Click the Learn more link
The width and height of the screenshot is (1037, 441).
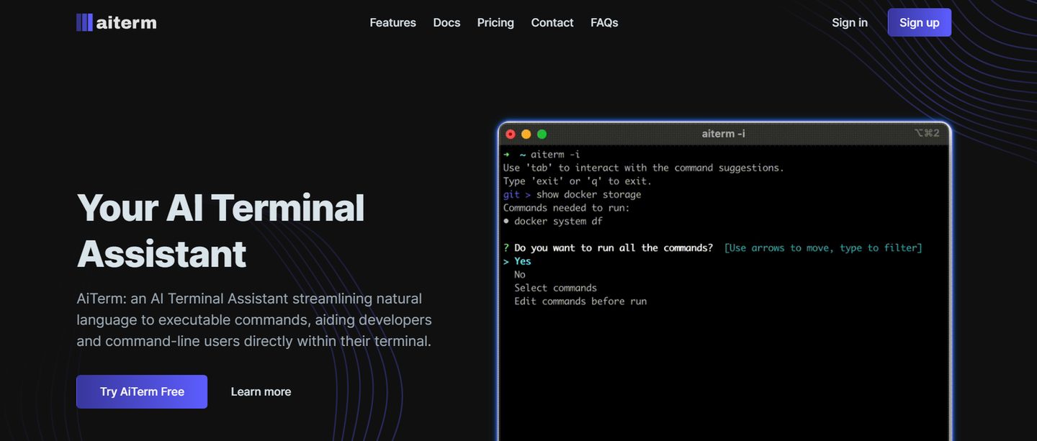pyautogui.click(x=261, y=391)
